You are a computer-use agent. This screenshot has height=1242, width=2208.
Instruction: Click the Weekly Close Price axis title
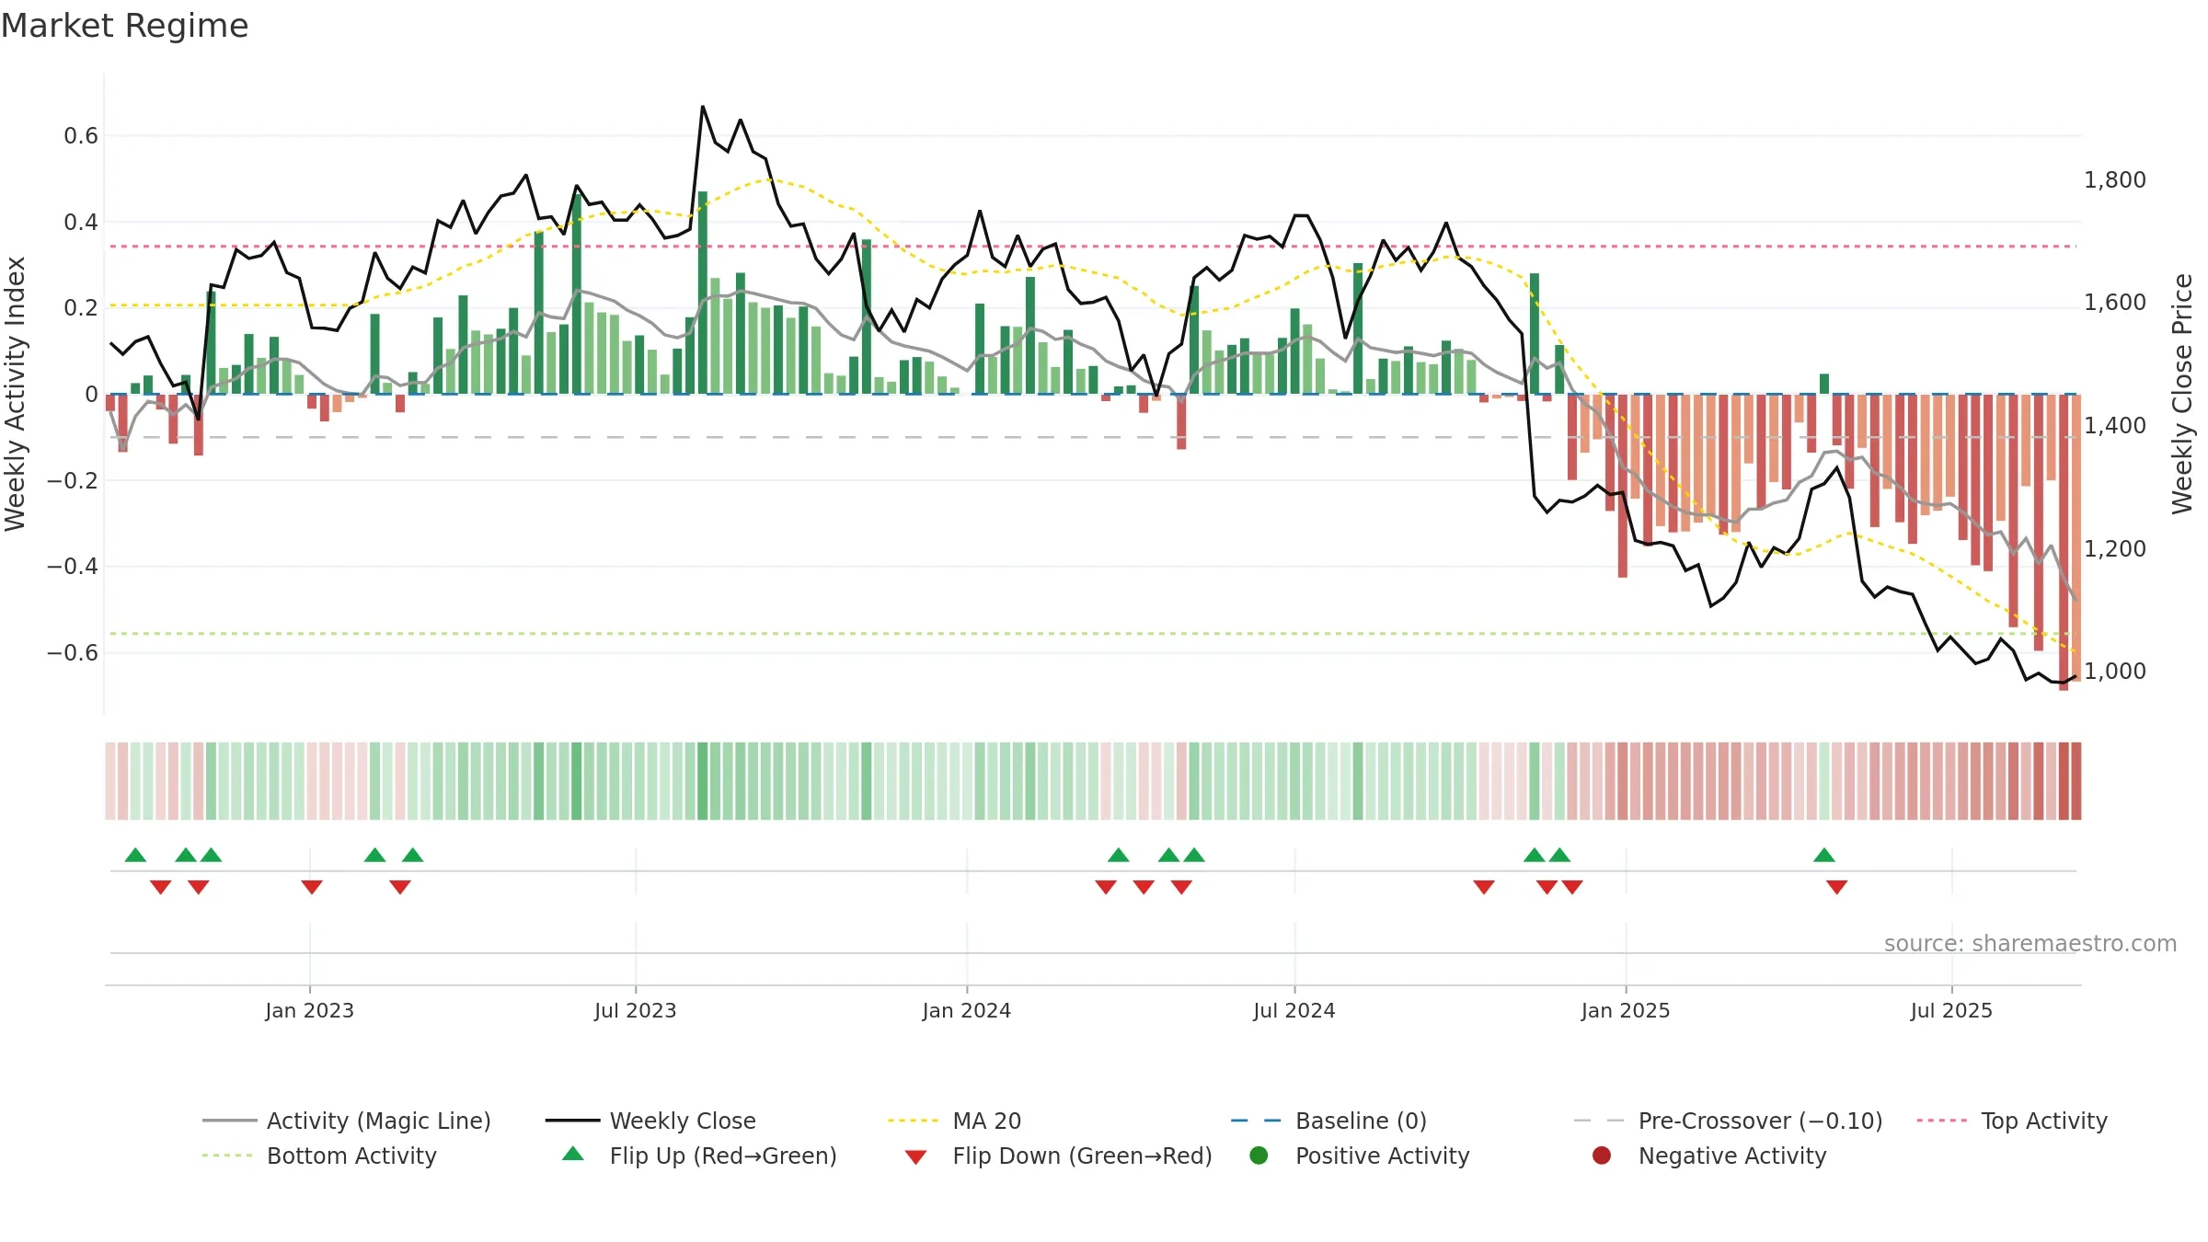coord(2182,394)
